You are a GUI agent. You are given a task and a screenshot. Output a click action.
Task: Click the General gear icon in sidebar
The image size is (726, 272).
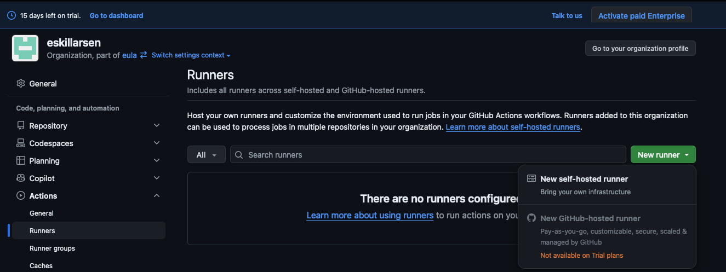[x=21, y=84]
